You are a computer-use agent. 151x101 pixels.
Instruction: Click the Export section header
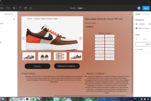tap(138, 35)
